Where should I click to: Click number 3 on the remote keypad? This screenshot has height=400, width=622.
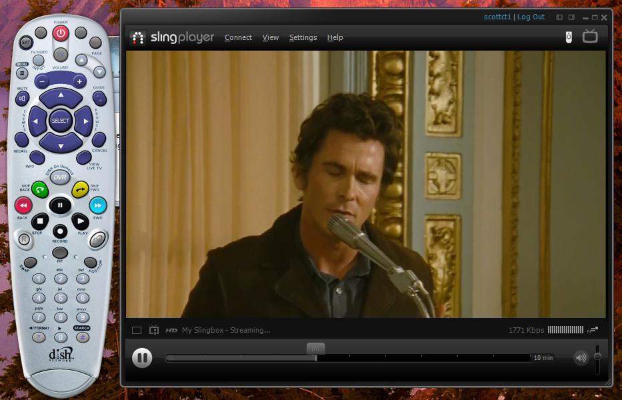pyautogui.click(x=82, y=279)
